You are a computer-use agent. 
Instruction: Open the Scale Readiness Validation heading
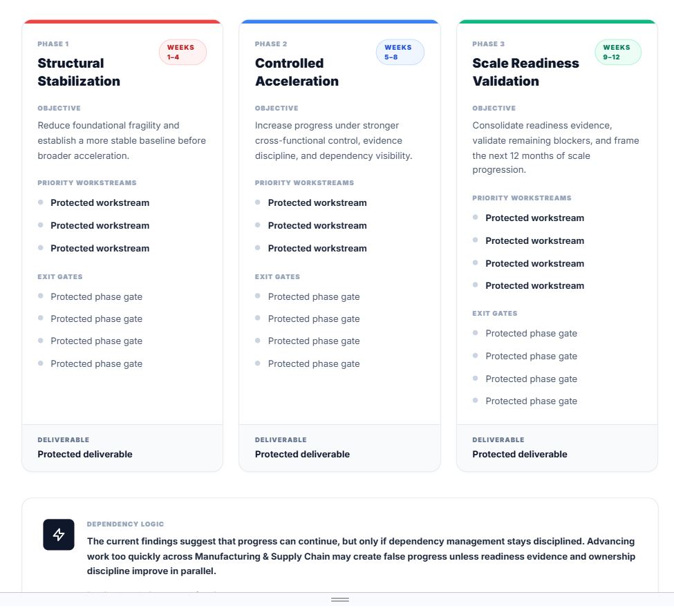pos(525,72)
